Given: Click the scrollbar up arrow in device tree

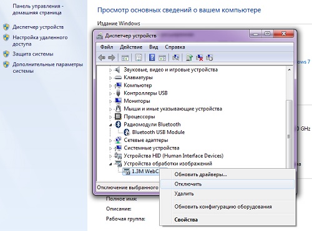Looking at the screenshot, I should [x=289, y=70].
